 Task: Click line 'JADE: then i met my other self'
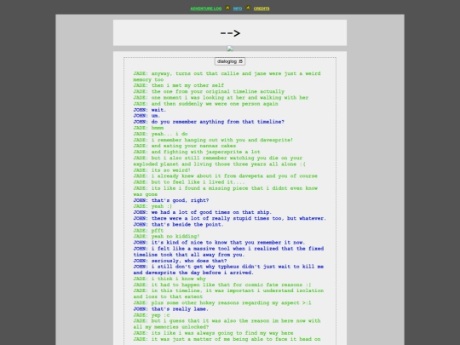(x=178, y=85)
